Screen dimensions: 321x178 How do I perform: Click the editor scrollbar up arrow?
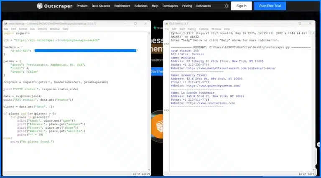coord(149,33)
